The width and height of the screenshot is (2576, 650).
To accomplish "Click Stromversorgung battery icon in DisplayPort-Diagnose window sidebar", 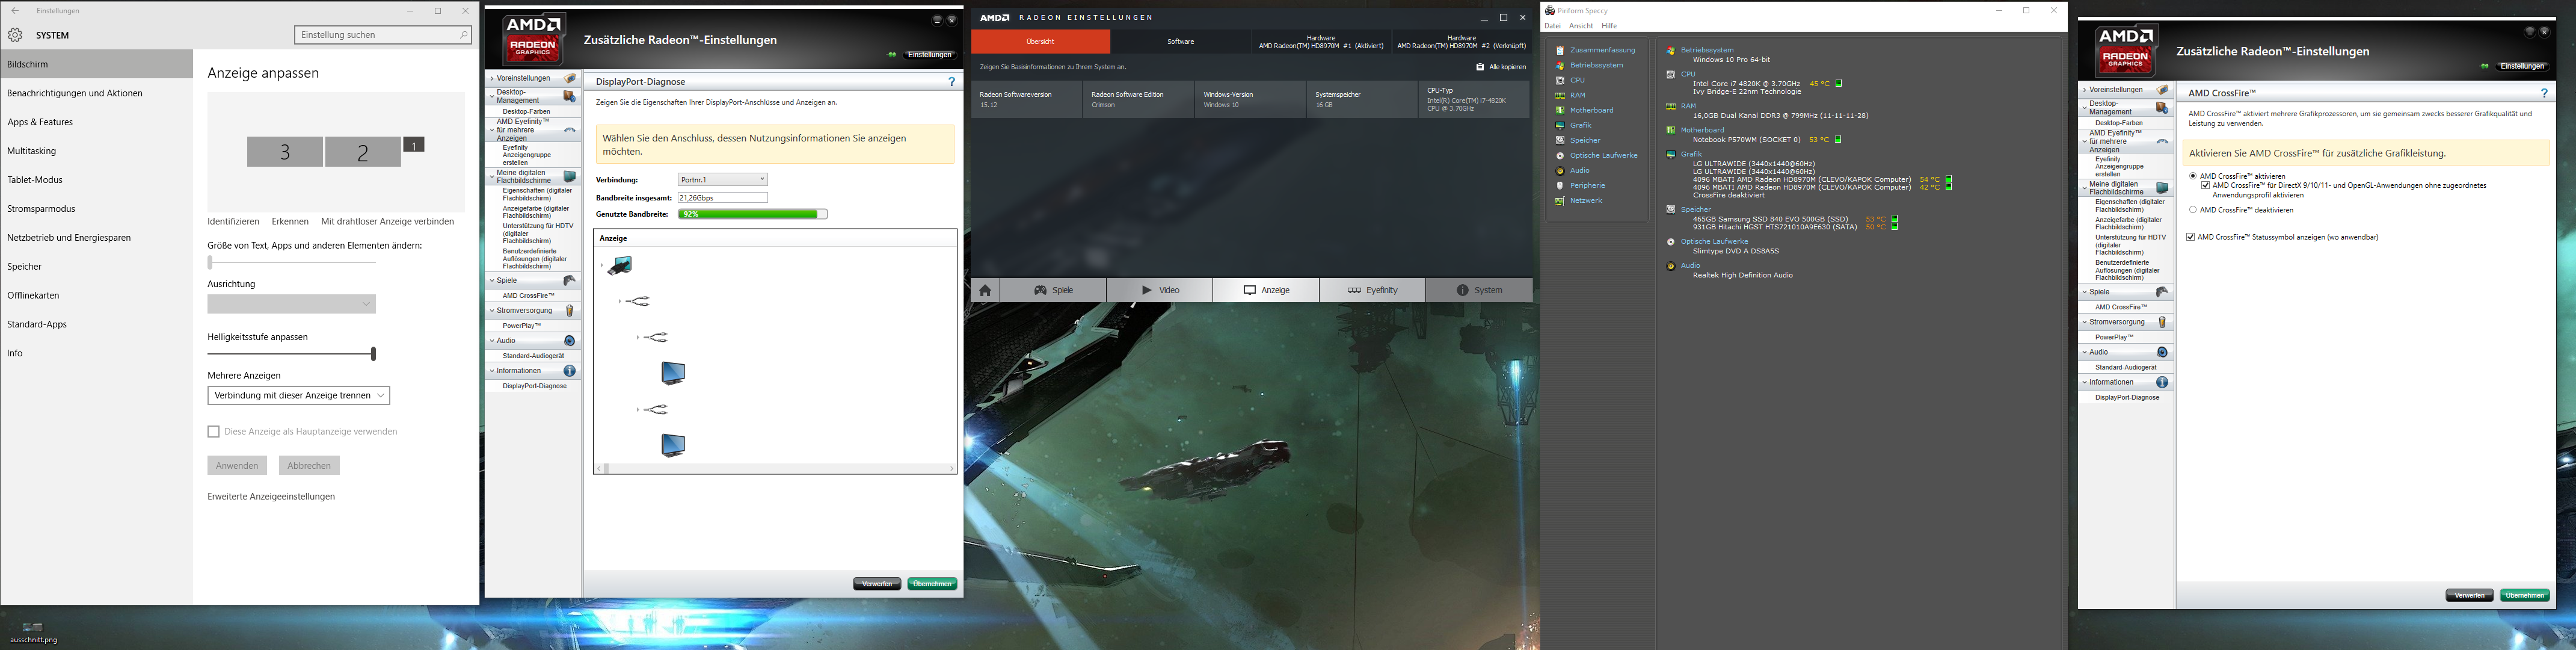I will 570,311.
